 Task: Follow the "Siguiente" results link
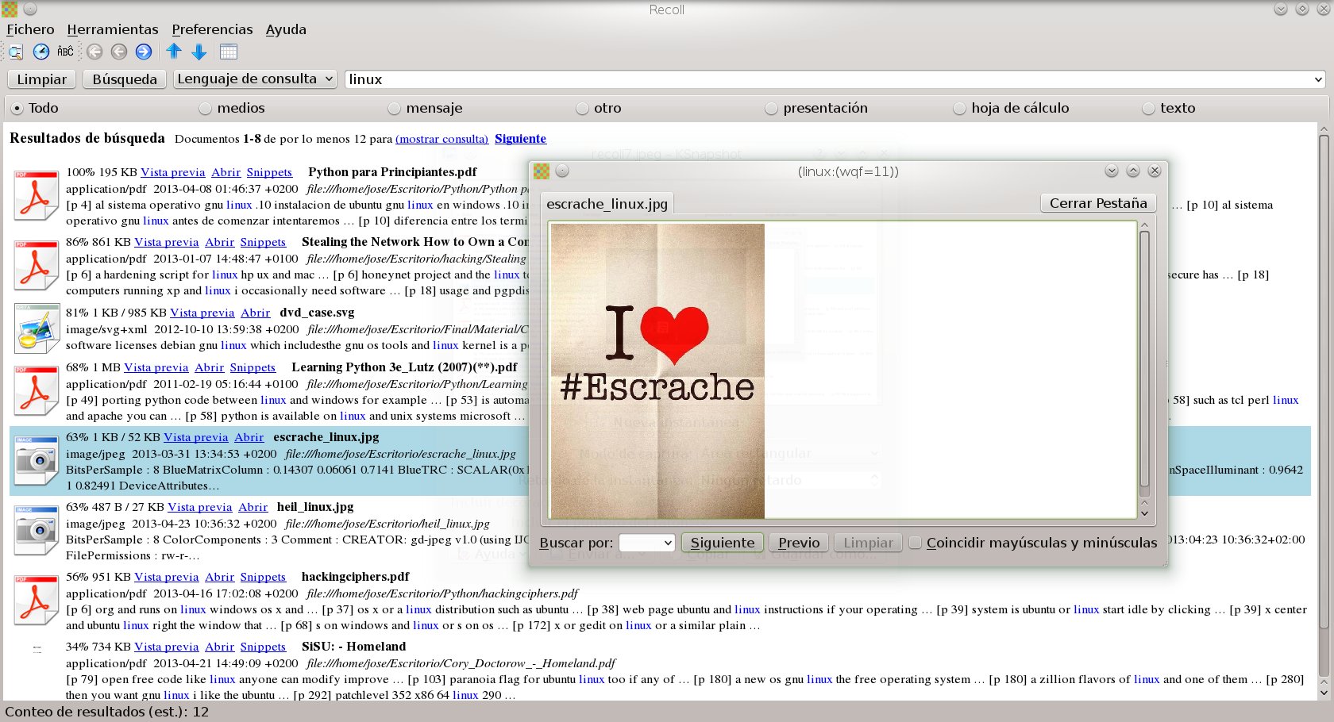pyautogui.click(x=520, y=138)
